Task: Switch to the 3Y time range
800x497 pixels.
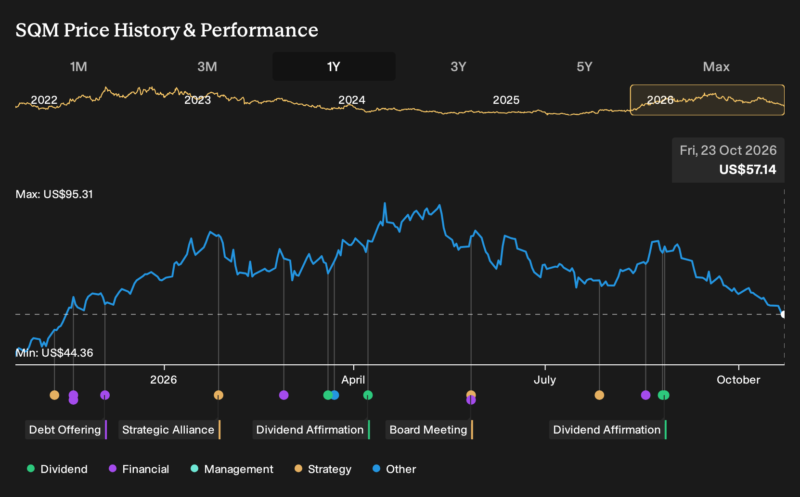Action: point(458,66)
